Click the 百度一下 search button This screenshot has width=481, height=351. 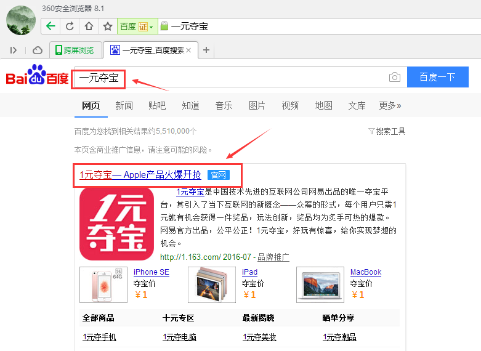[438, 77]
